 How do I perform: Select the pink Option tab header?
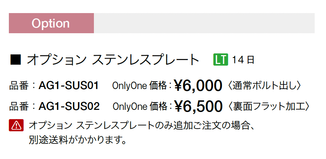[x=51, y=23]
